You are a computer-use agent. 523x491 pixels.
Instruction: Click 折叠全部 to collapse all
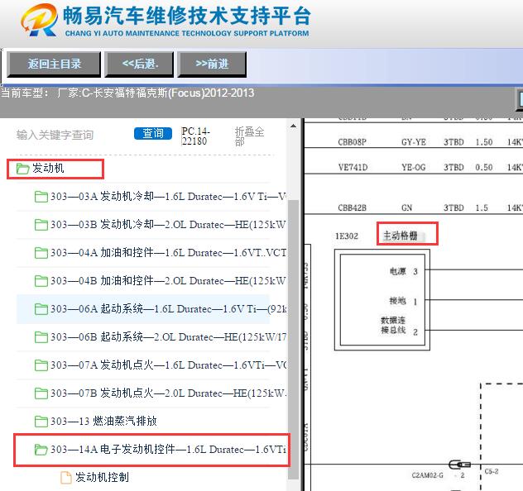(249, 136)
